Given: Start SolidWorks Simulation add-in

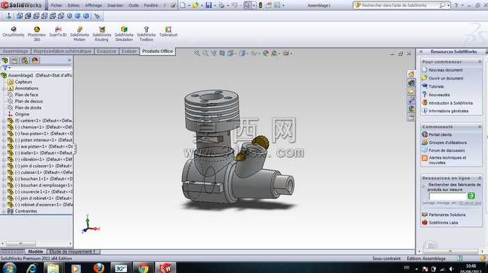Looking at the screenshot, I should click(x=124, y=34).
